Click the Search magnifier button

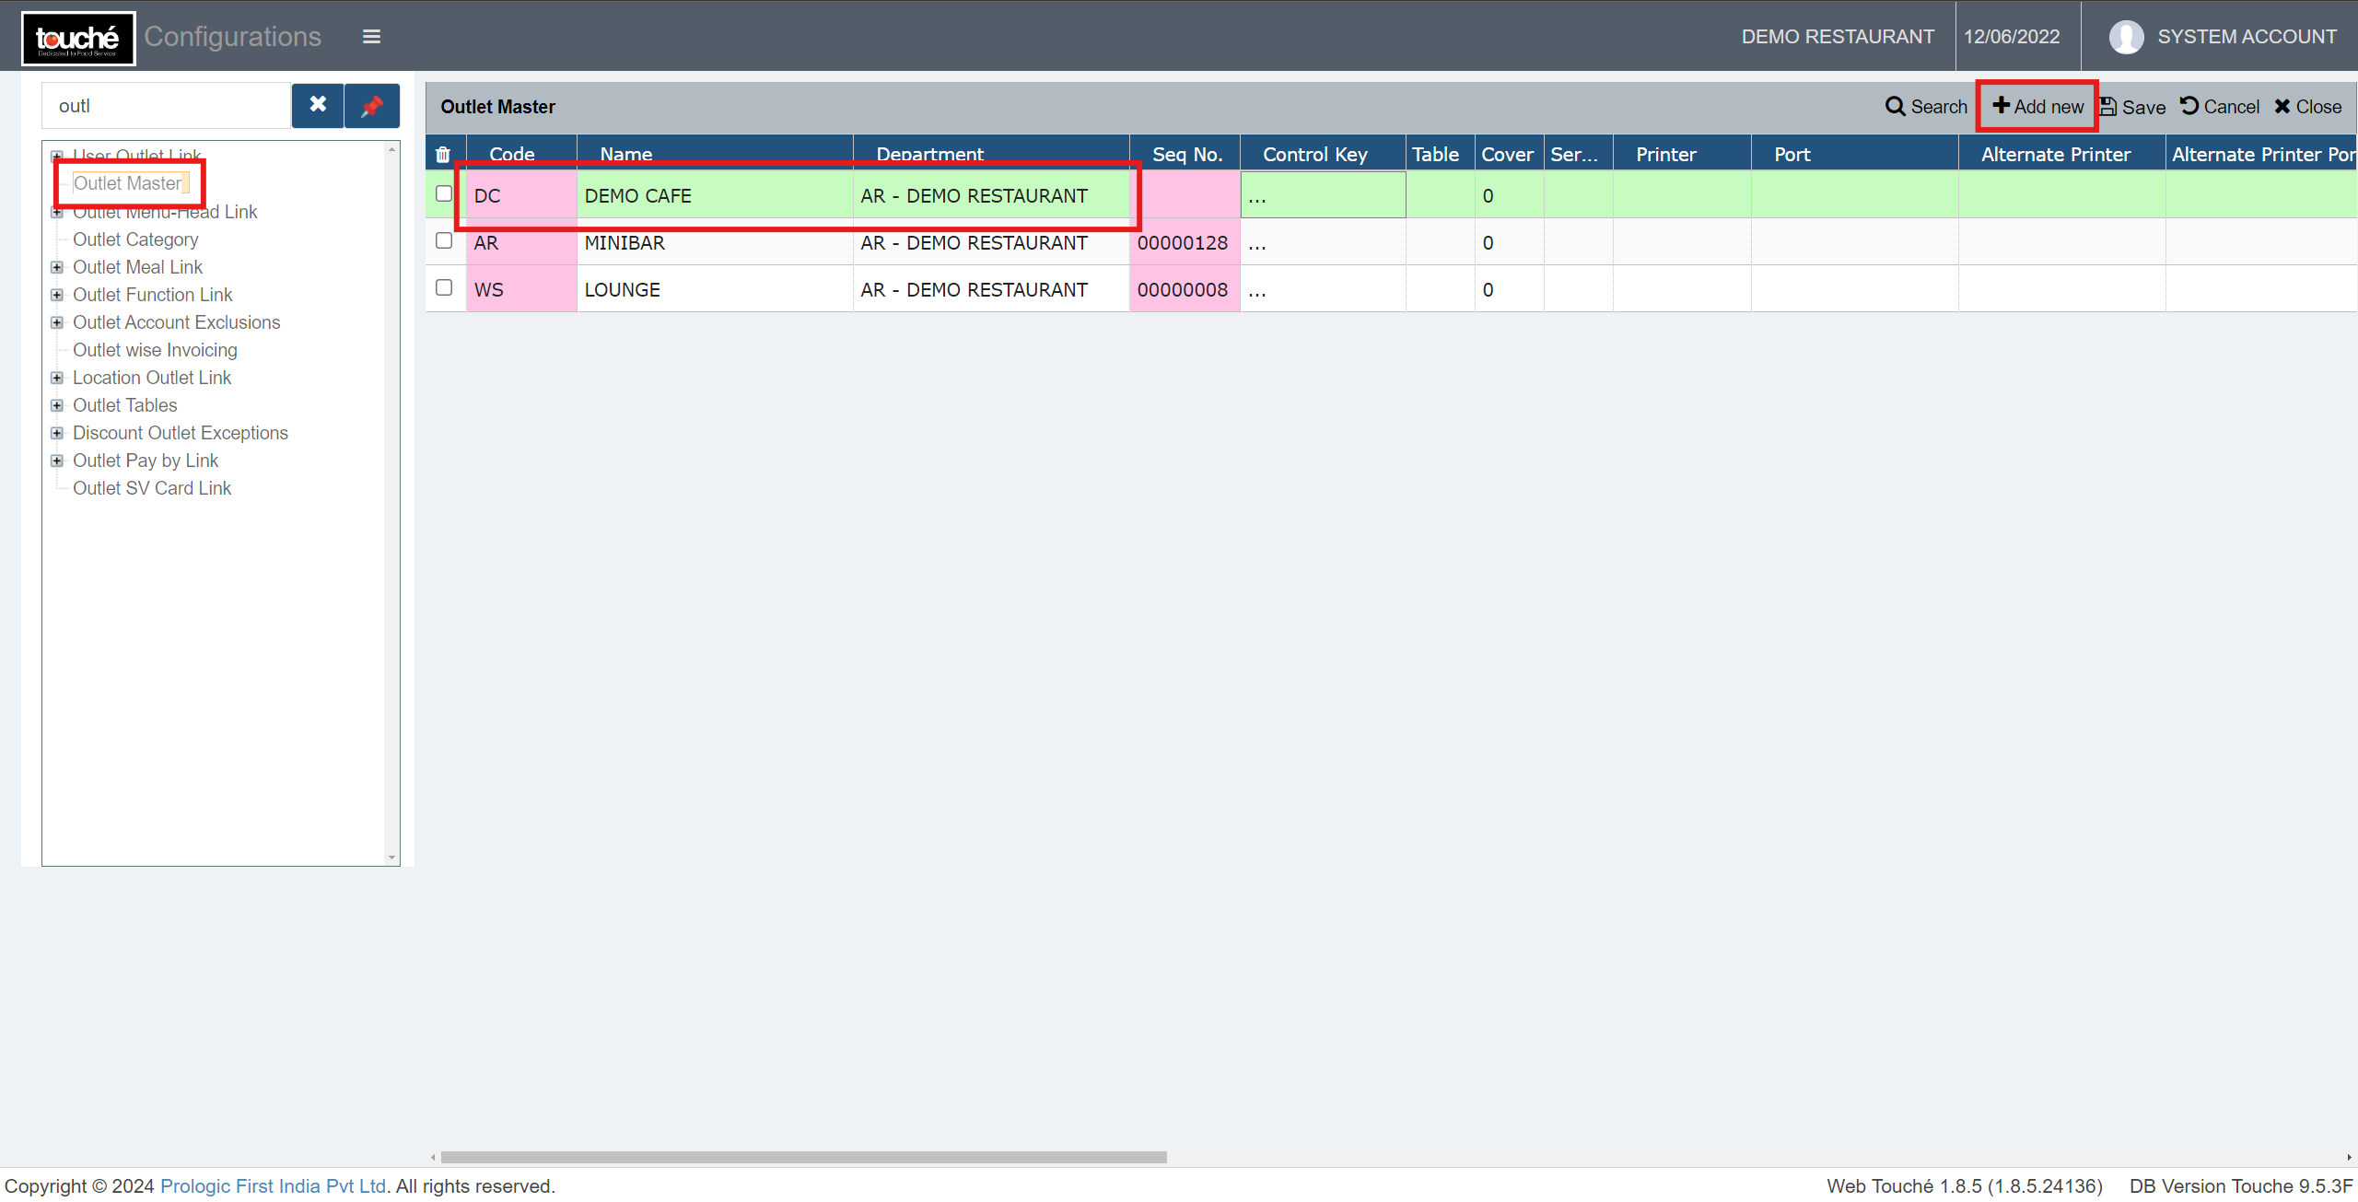point(1925,107)
